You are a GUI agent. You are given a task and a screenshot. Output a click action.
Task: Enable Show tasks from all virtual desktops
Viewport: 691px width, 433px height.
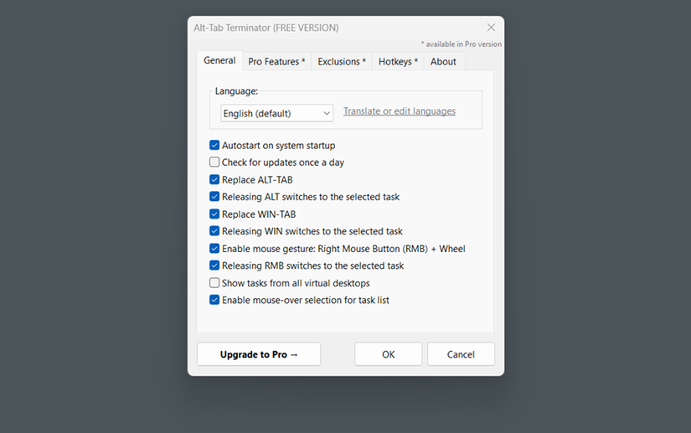point(214,283)
